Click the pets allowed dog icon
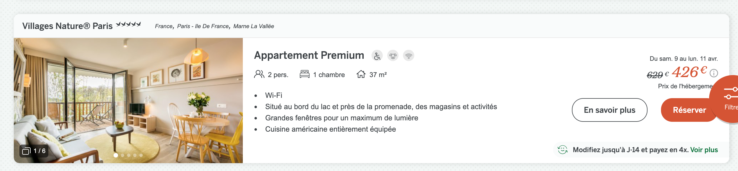 click(393, 56)
